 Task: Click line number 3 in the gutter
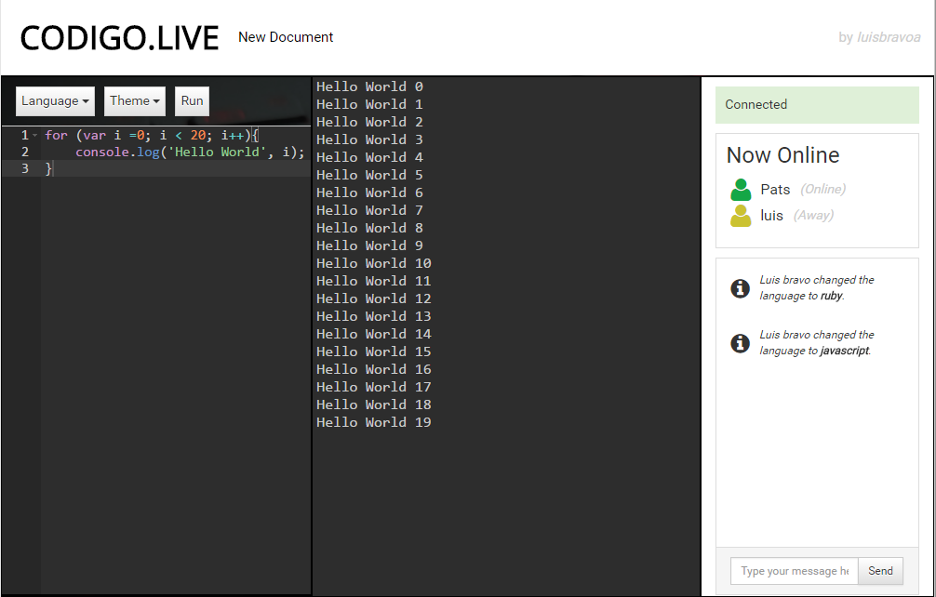click(x=25, y=169)
